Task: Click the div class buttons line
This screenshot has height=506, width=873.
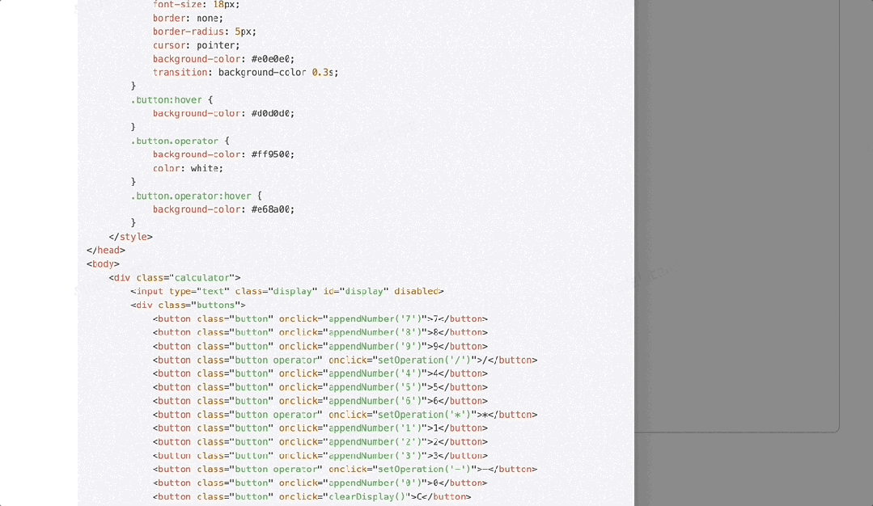Action: click(188, 305)
